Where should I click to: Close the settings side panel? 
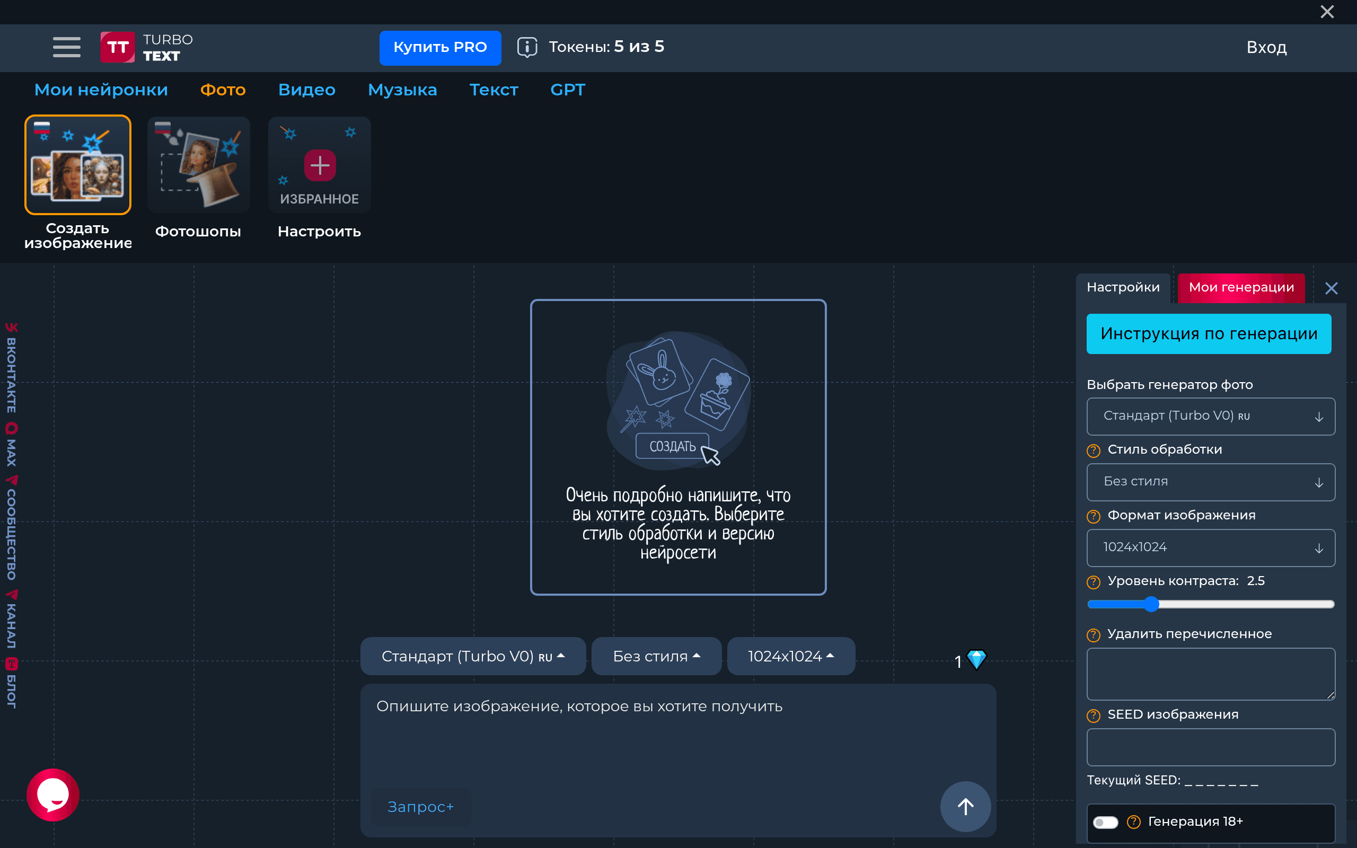click(x=1331, y=288)
